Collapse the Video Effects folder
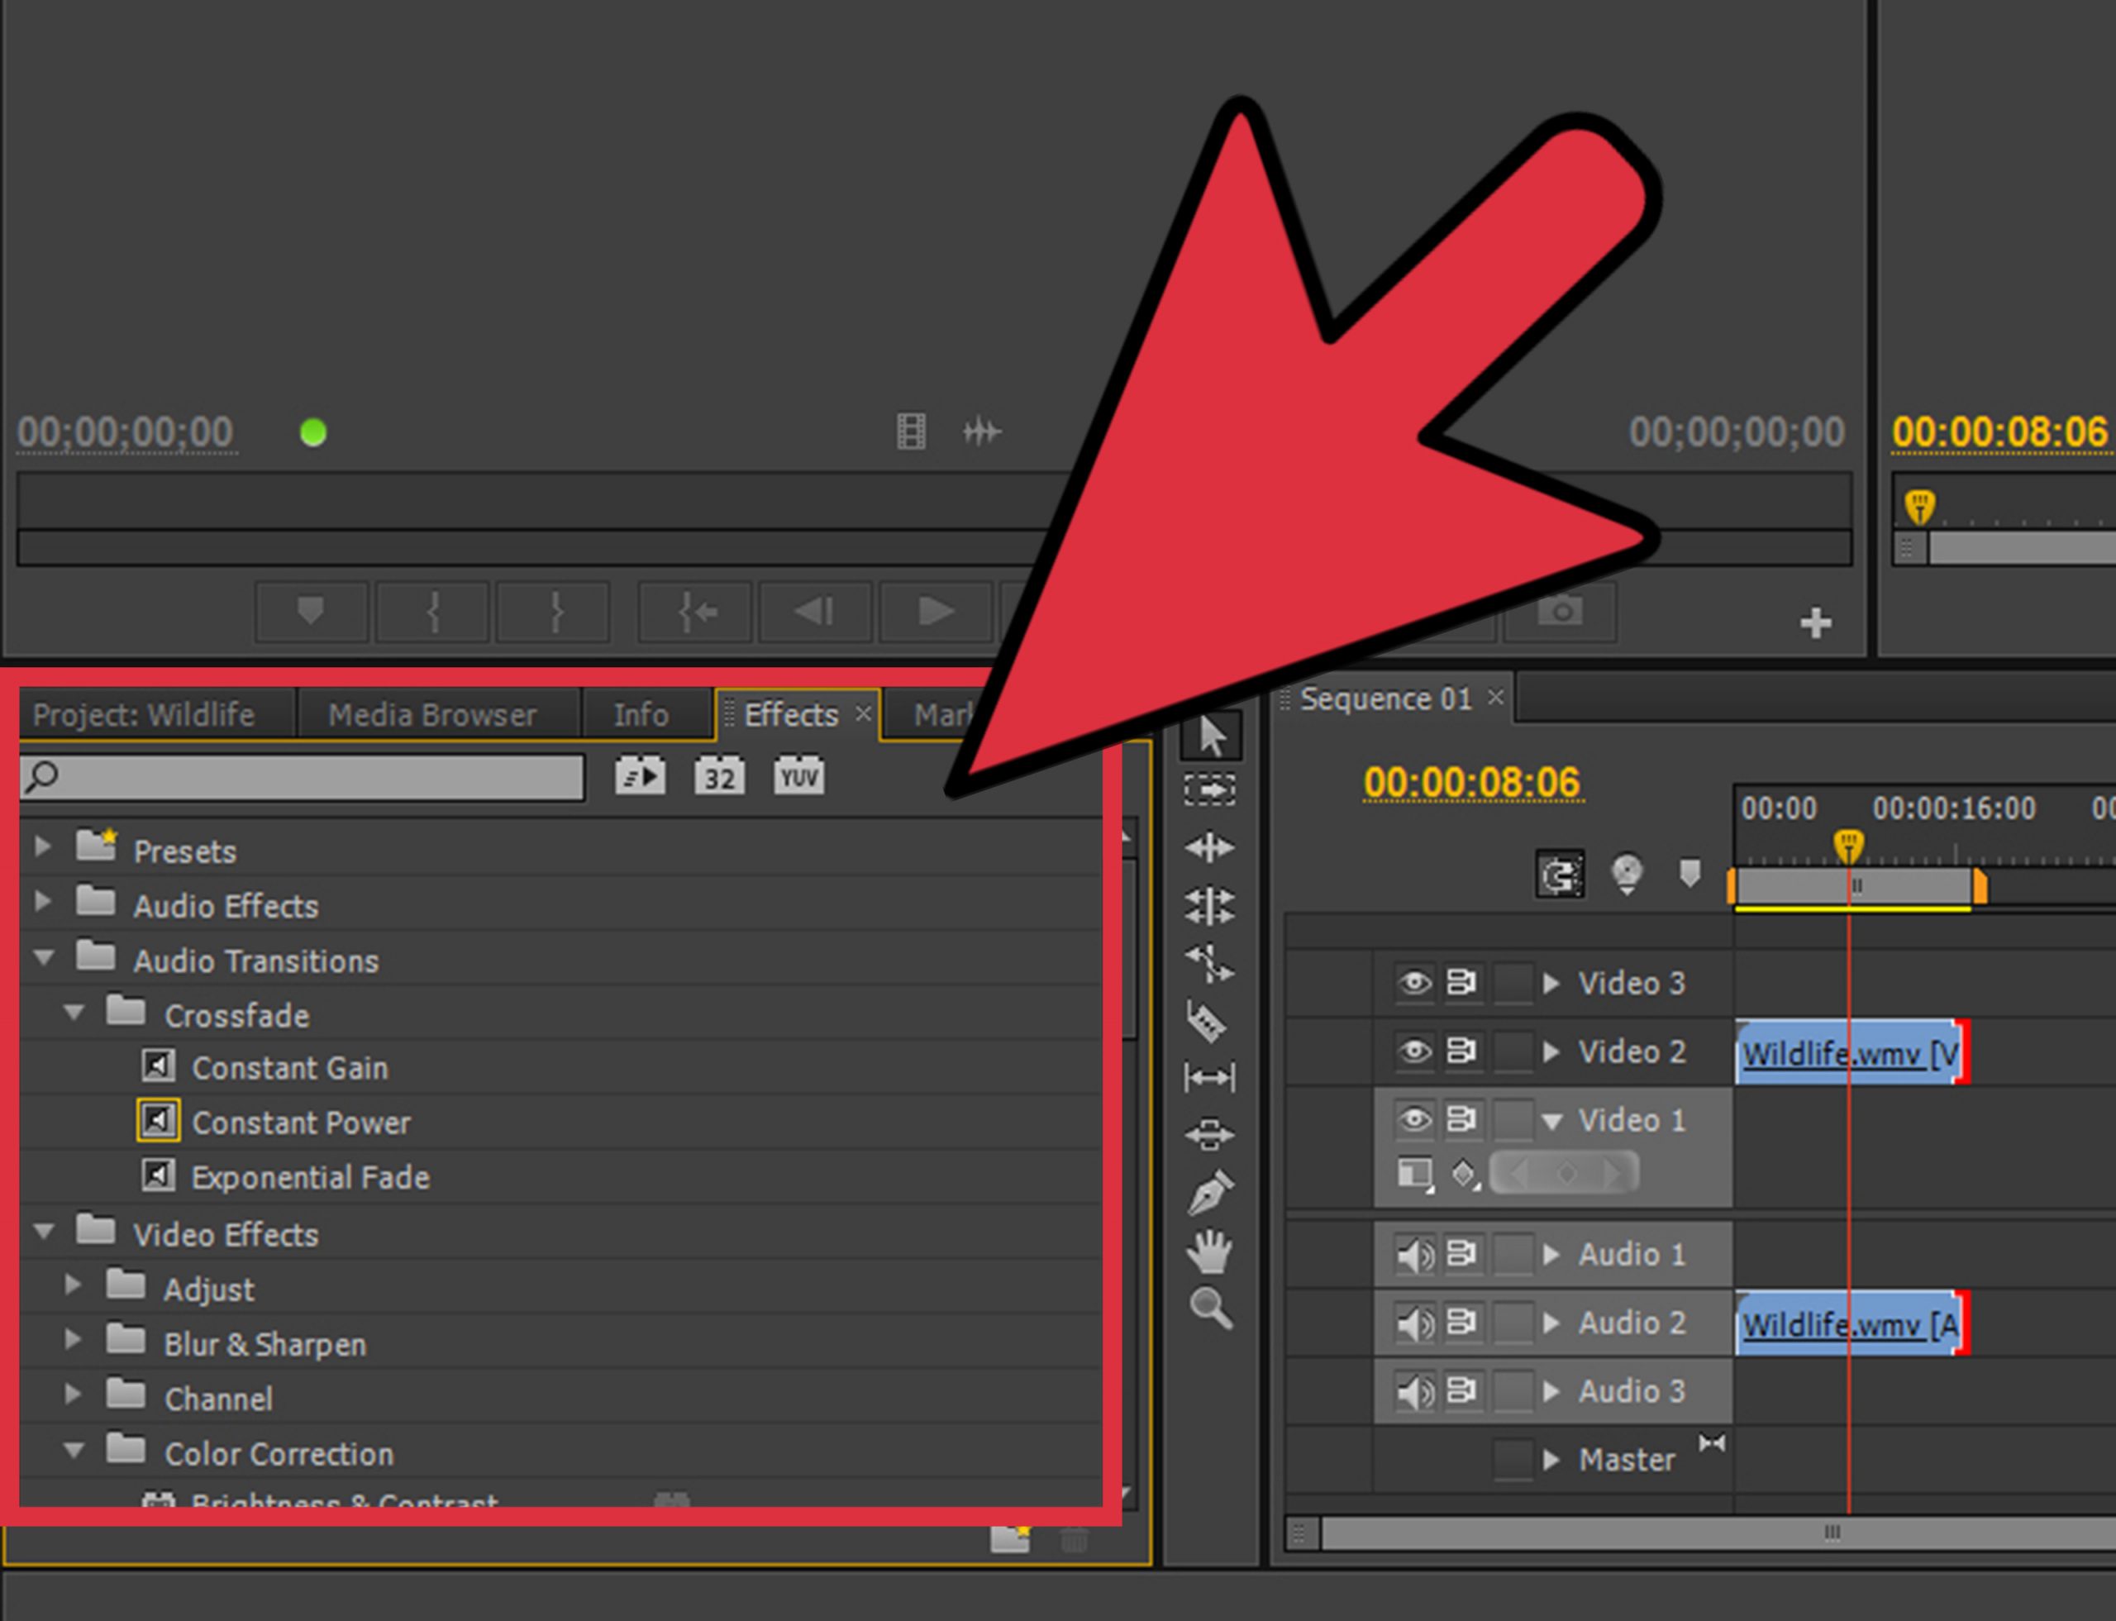This screenshot has width=2116, height=1621. [42, 1231]
